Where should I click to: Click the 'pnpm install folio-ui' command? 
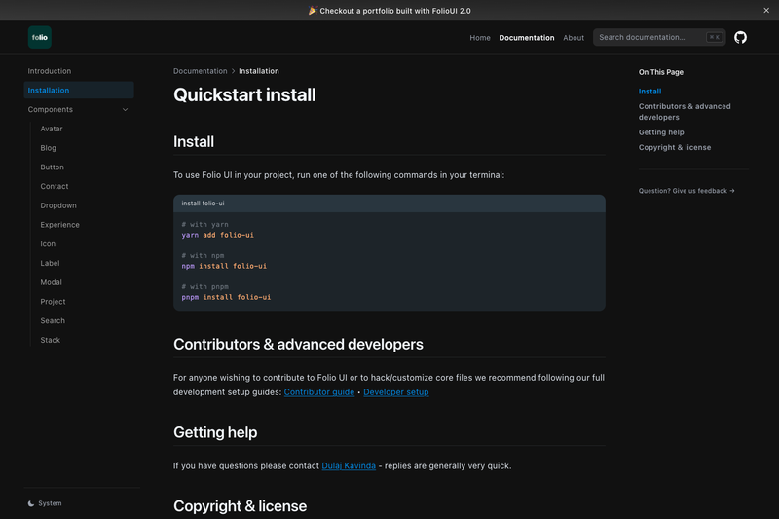tap(226, 298)
